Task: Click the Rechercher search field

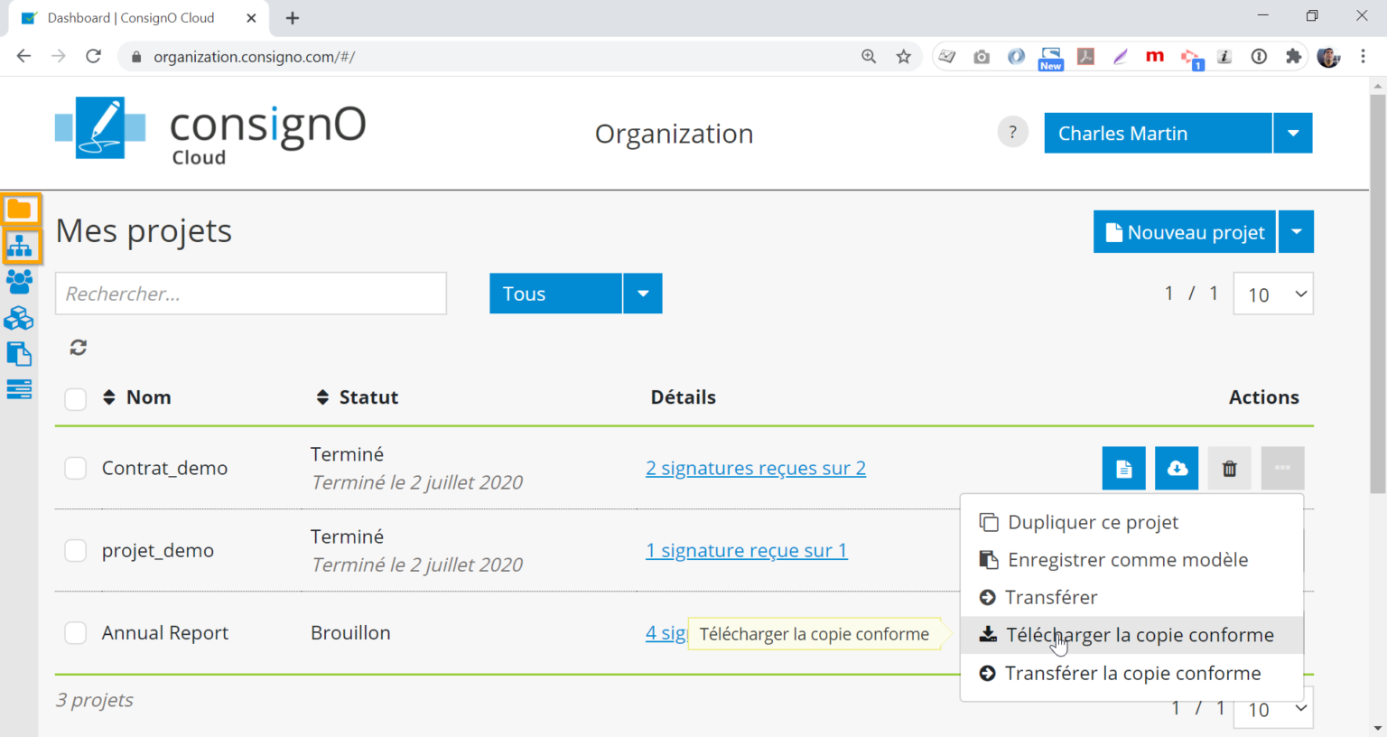Action: point(251,294)
